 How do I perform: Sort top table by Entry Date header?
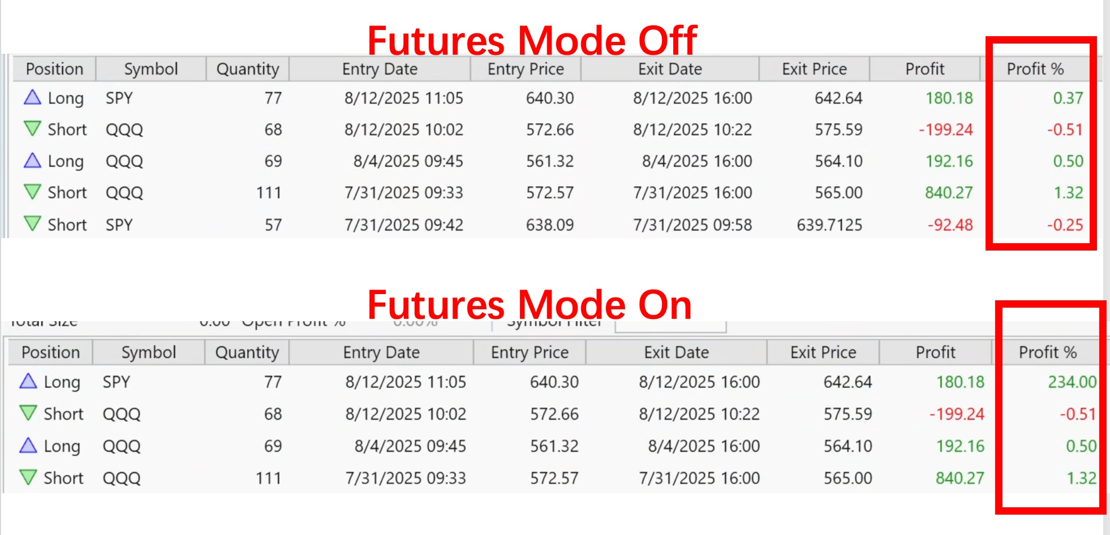click(380, 69)
